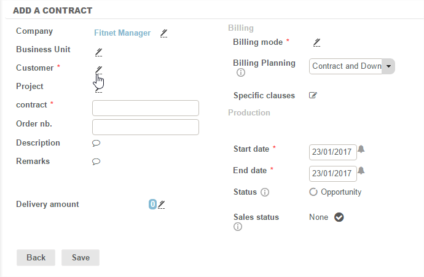424x277 pixels.
Task: Click the Billing mode edit pencil icon
Action: (316, 42)
